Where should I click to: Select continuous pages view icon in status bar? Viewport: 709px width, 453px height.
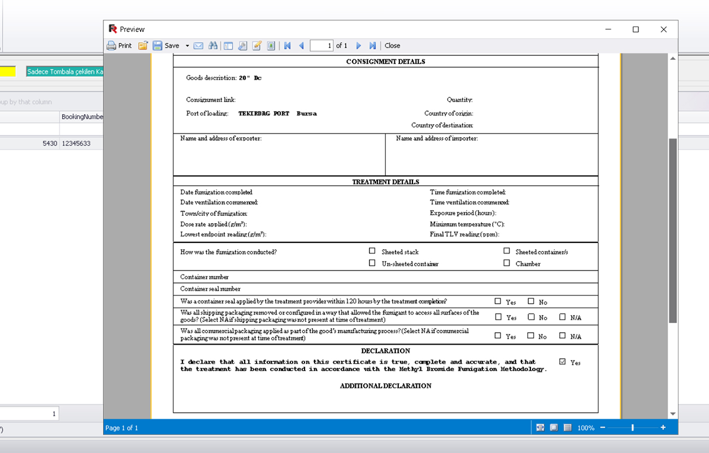tap(567, 428)
